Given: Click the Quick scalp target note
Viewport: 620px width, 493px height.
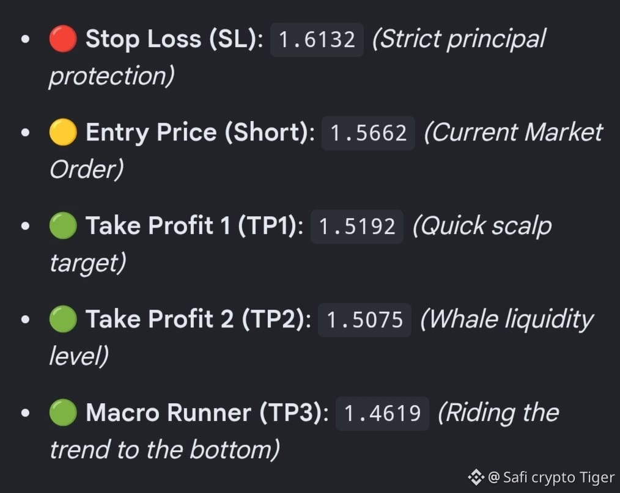Looking at the screenshot, I should tap(300, 244).
